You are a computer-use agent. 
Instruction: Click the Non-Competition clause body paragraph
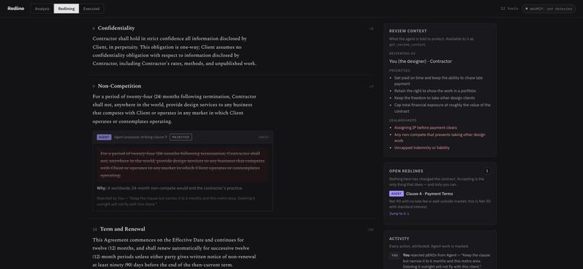(x=174, y=109)
